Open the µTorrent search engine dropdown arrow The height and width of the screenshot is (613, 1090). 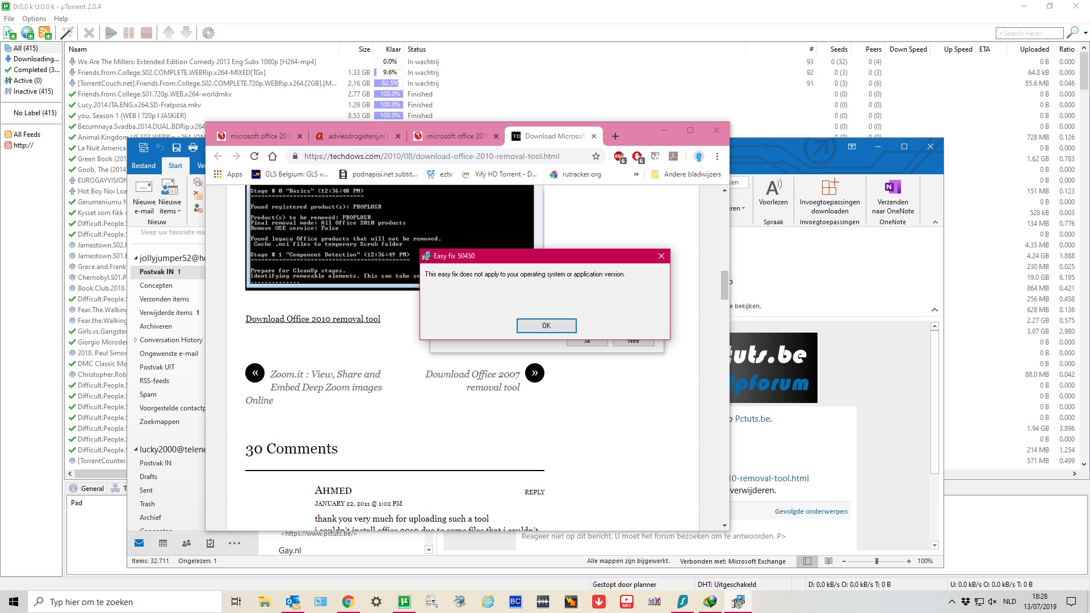click(1085, 33)
